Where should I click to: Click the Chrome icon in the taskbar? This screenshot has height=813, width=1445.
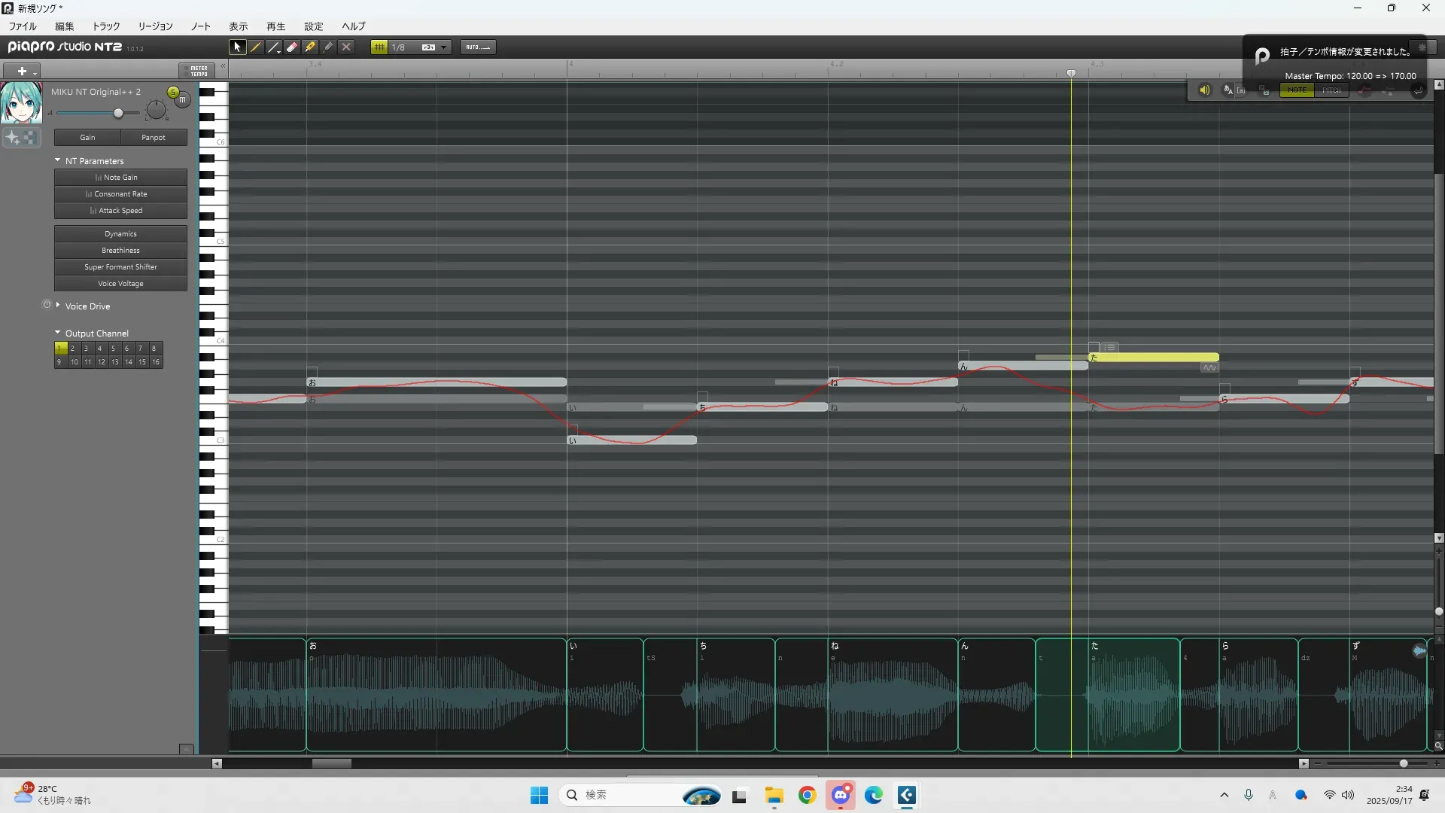click(807, 796)
